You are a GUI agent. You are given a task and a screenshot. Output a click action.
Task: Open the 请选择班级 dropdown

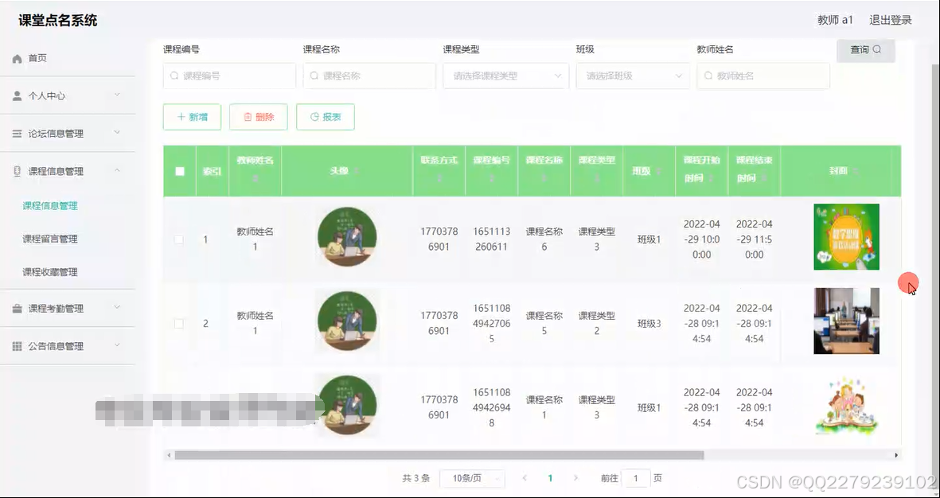pos(633,76)
